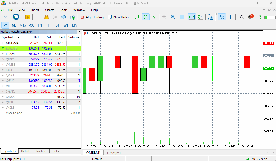Switch to the EPZ24,M1 chart tab

[x=114, y=153]
